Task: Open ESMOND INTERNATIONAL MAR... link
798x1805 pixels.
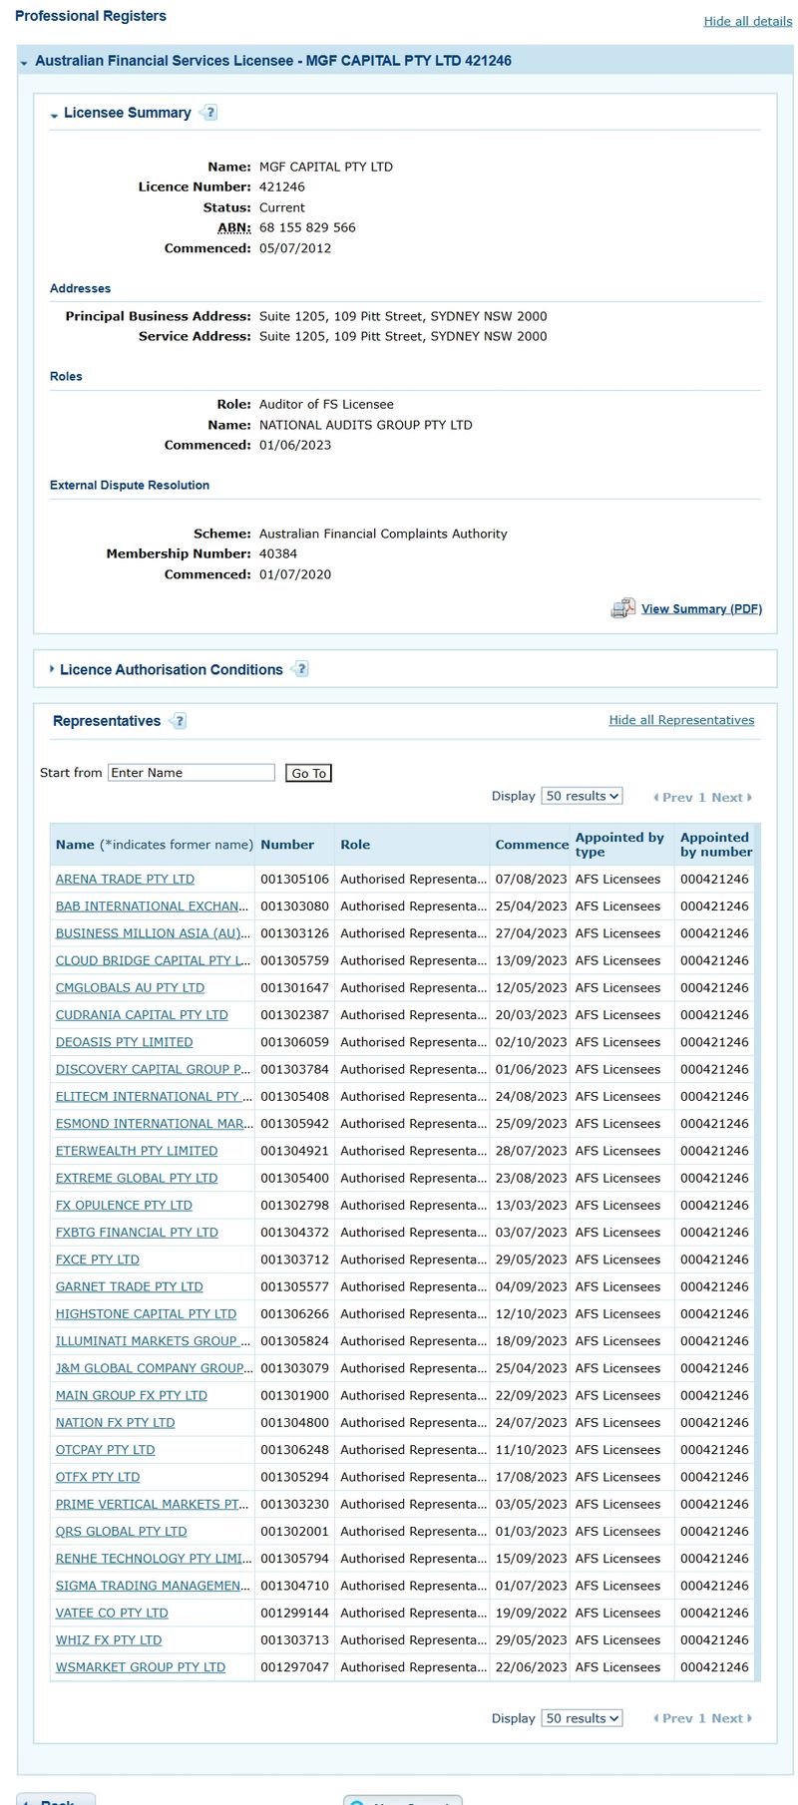Action: [154, 1123]
